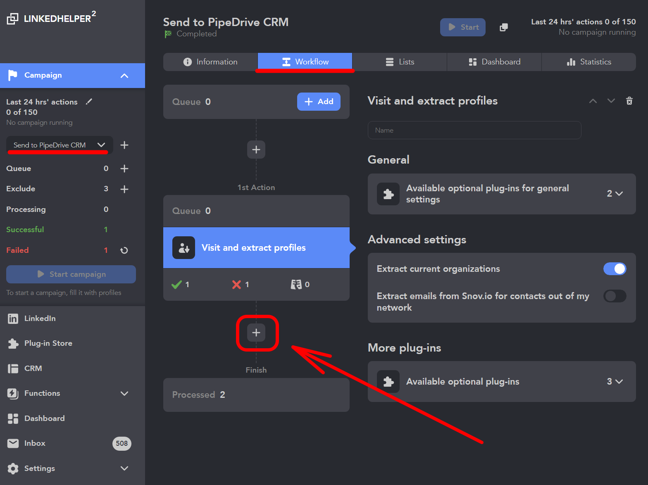Viewport: 648px width, 485px height.
Task: View excluded profiles count in action card
Action: [x=300, y=285]
